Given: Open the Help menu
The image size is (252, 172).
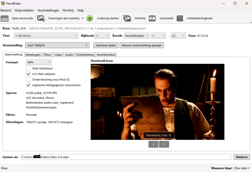Looking at the screenshot, I should (x=80, y=10).
